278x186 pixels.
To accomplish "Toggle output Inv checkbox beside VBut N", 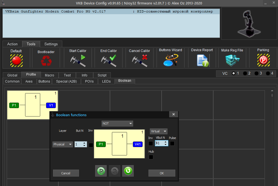I will click(x=150, y=143).
